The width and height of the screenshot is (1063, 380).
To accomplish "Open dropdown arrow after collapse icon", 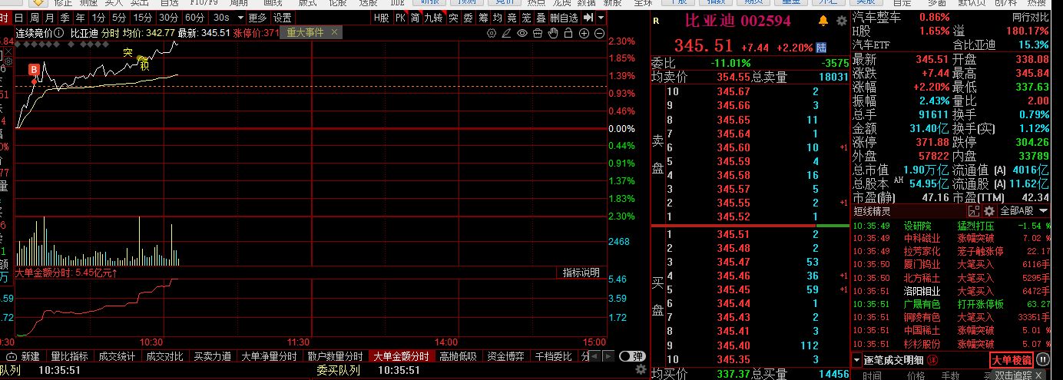I will (601, 18).
